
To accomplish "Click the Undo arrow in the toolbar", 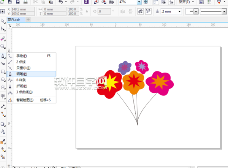I will click(x=62, y=2).
